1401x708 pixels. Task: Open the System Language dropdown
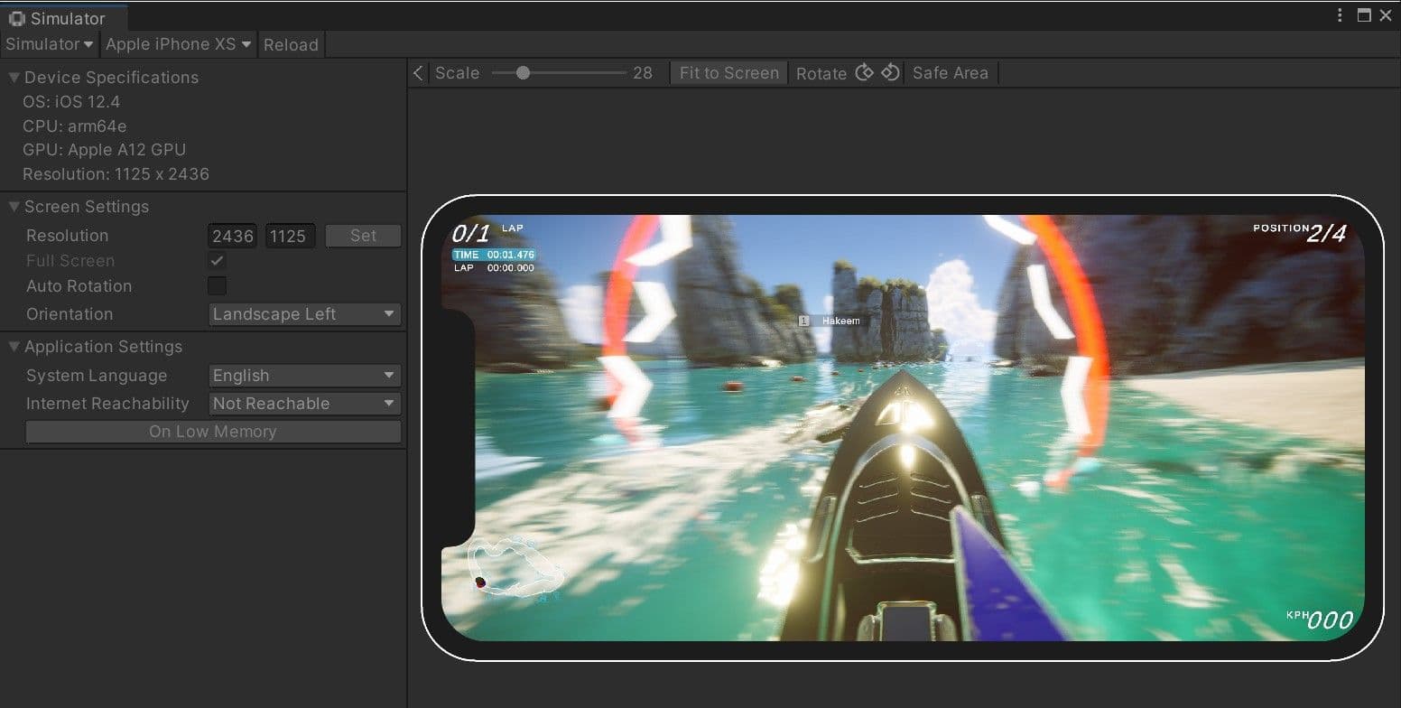coord(303,376)
